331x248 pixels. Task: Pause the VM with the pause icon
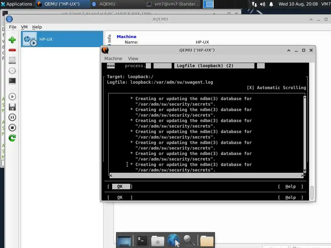coord(12,117)
